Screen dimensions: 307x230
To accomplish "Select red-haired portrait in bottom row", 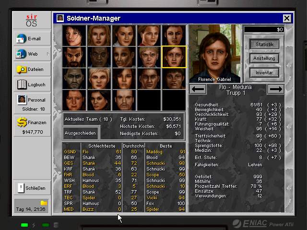I will pyautogui.click(x=74, y=100).
